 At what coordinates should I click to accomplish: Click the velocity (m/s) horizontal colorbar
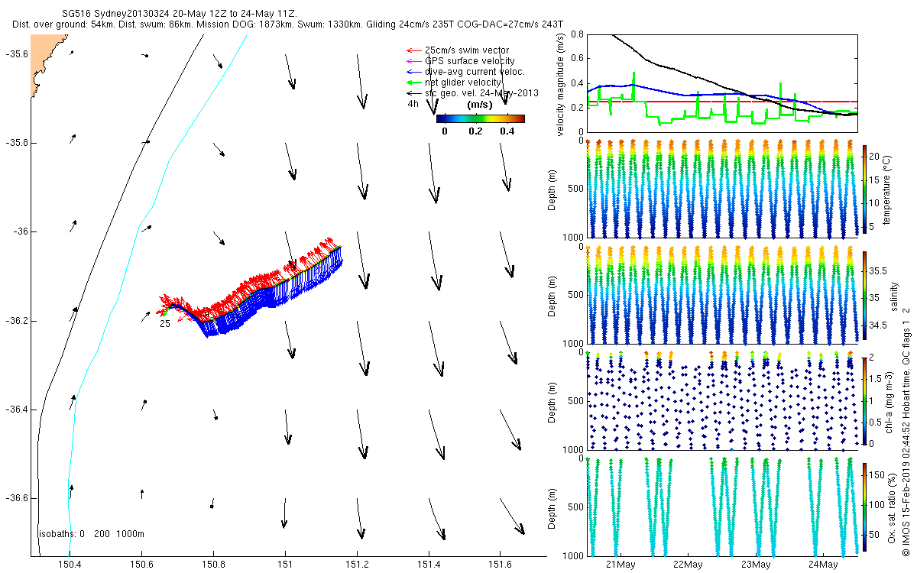tap(480, 118)
